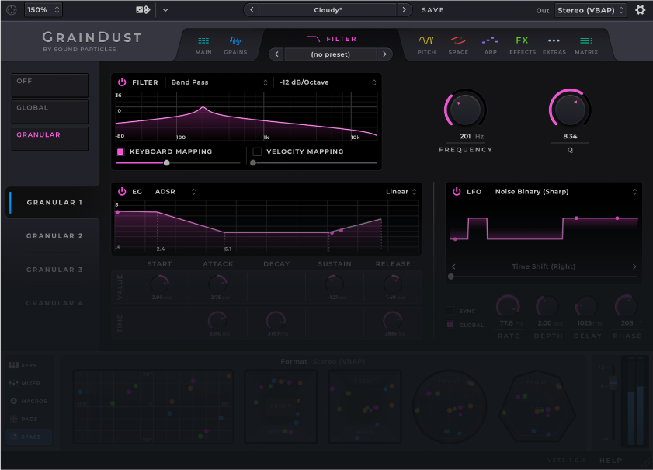Image resolution: width=653 pixels, height=470 pixels.
Task: Select the Granular 2 tab
Action: 54,236
